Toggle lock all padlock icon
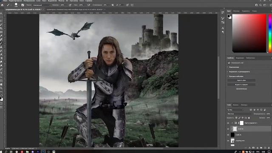 pos(249,118)
